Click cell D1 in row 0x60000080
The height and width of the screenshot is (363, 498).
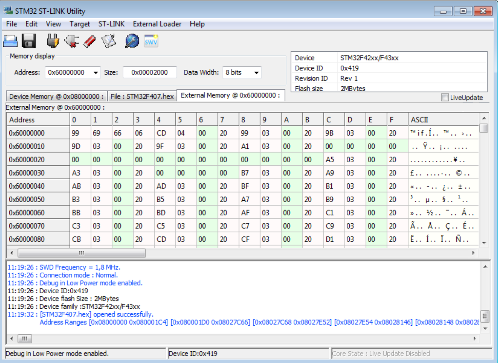[x=334, y=239]
